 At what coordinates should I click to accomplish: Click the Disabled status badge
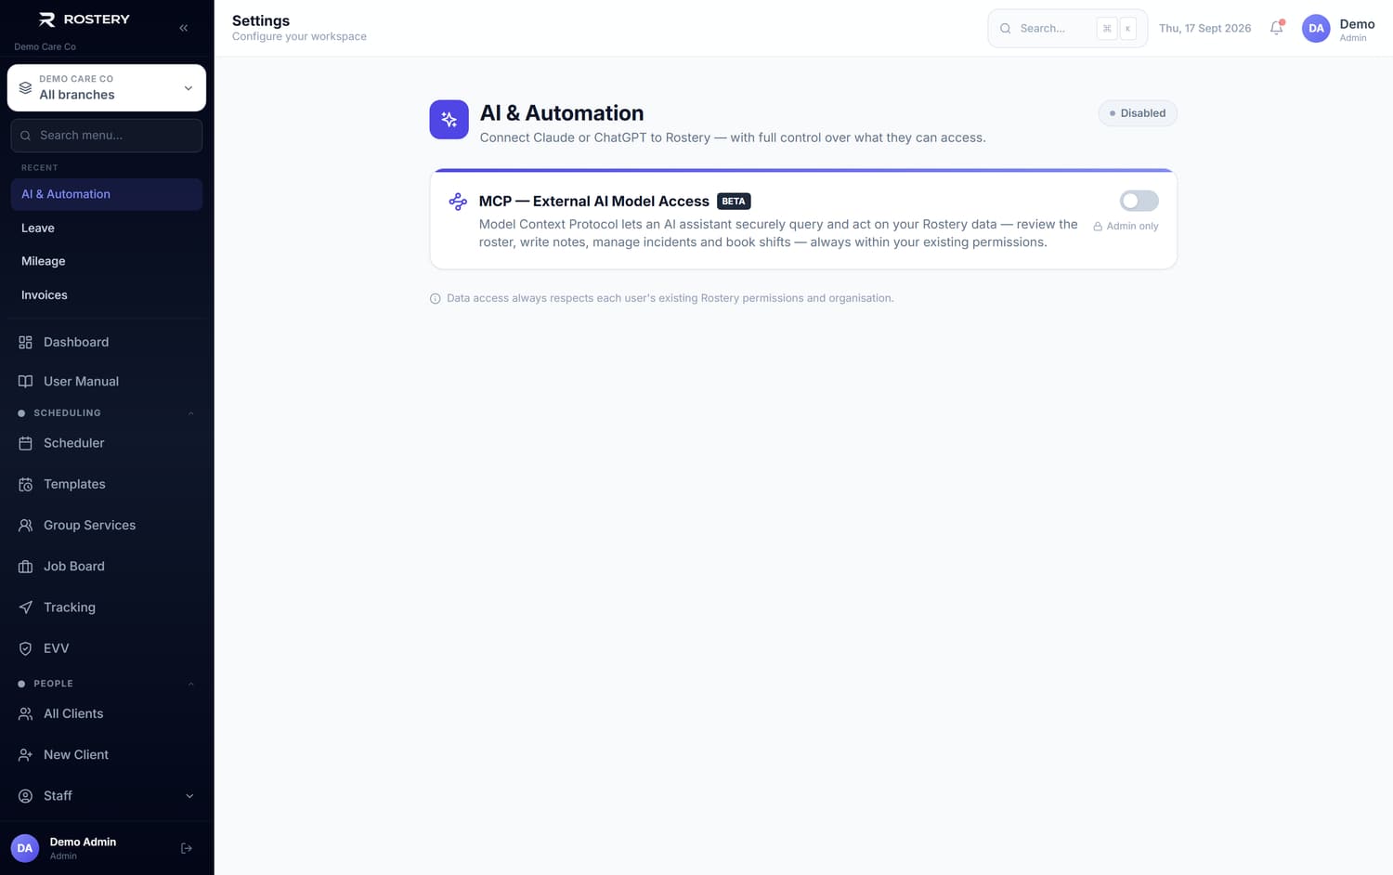point(1138,113)
